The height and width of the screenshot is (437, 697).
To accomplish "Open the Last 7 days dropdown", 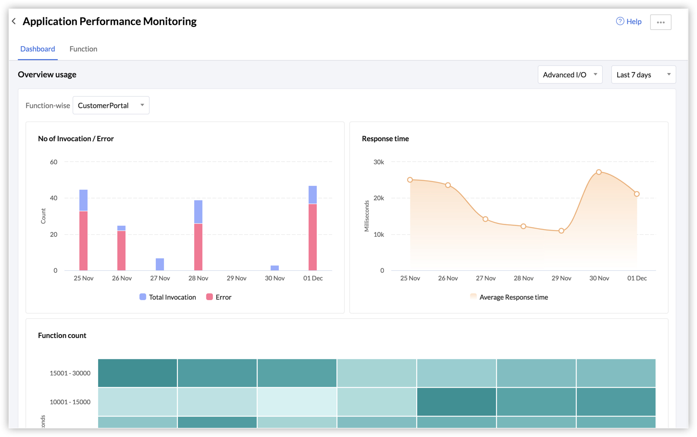I will point(644,74).
